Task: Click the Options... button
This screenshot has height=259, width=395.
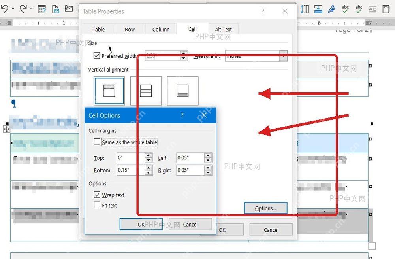Action: (x=265, y=208)
